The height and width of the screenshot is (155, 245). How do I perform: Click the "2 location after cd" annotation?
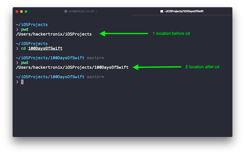point(202,67)
